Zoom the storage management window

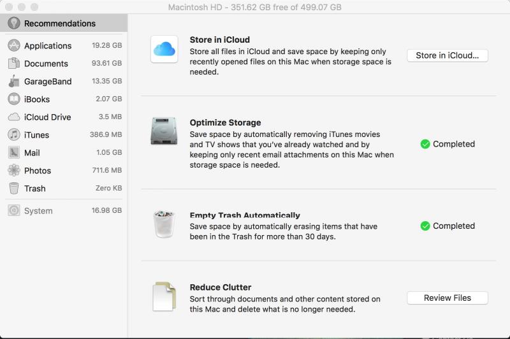point(34,7)
